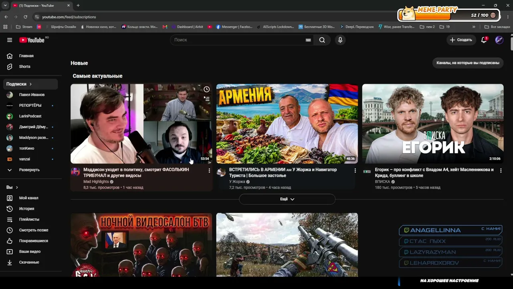
Task: Open the Подписки section chevron
Action: click(30, 84)
